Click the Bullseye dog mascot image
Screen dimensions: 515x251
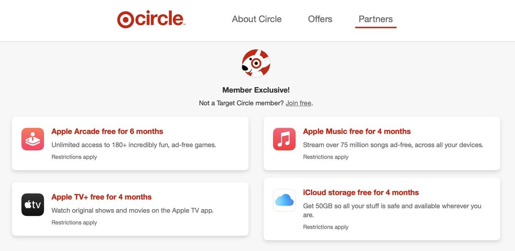(256, 63)
